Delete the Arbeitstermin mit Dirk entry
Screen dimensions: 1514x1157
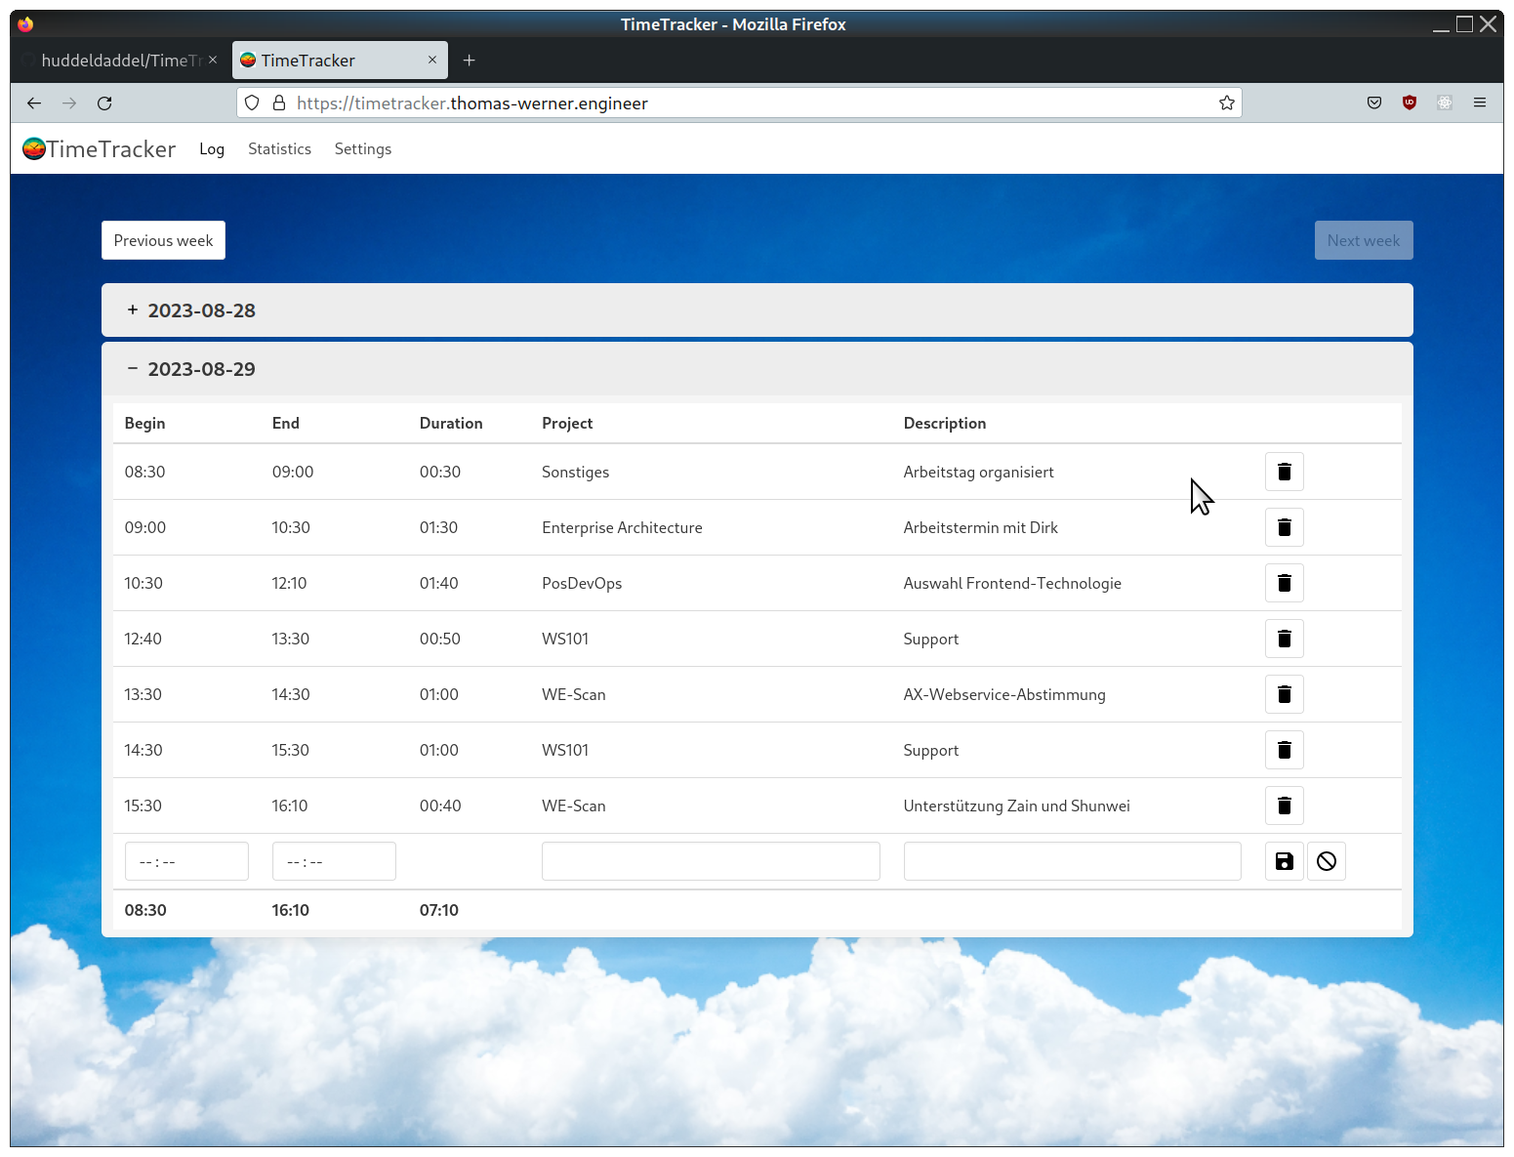[x=1284, y=527]
